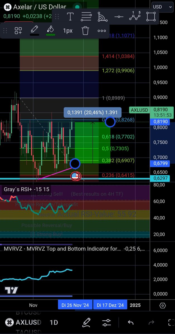Undo the last action
This screenshot has height=334, width=175.
click(130, 323)
